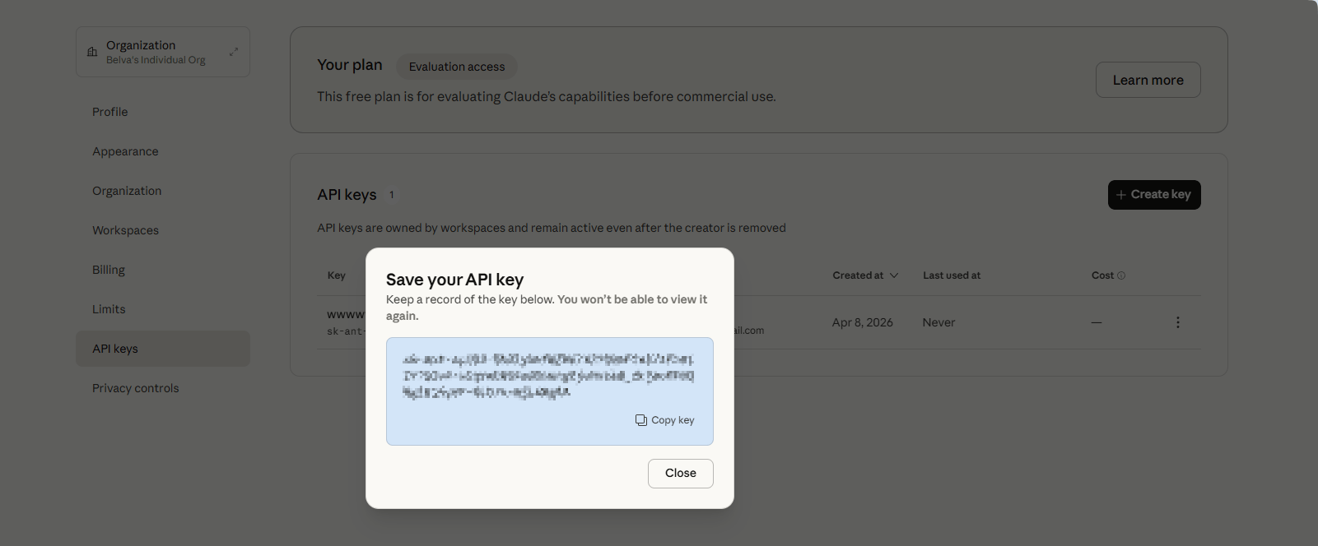Open the Workspaces section

(125, 230)
